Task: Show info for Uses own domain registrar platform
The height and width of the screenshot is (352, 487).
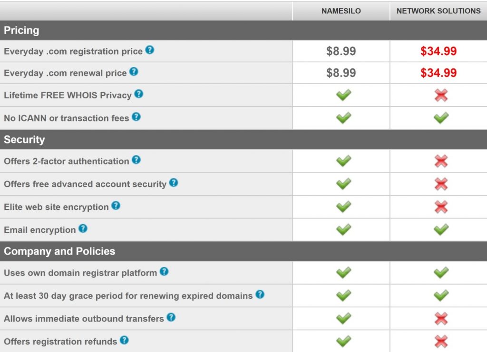Action: pyautogui.click(x=164, y=272)
